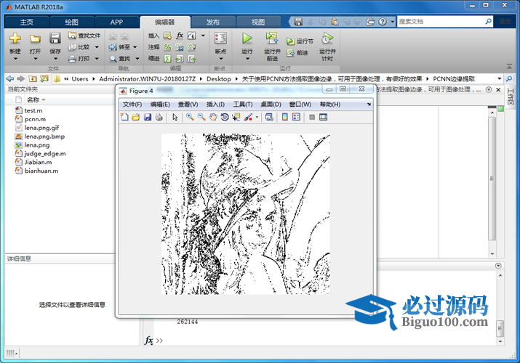Click the Compare (比较) tool
The width and height of the screenshot is (520, 363).
click(x=79, y=47)
